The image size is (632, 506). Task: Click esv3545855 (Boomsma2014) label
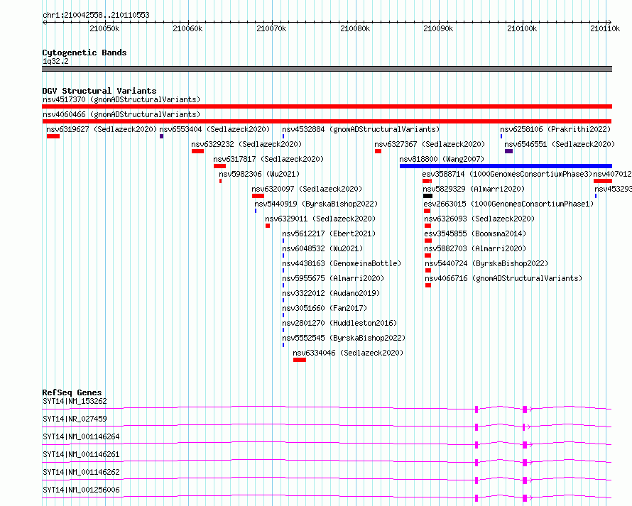pos(475,233)
